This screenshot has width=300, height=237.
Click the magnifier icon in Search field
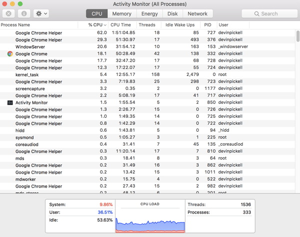point(257,14)
